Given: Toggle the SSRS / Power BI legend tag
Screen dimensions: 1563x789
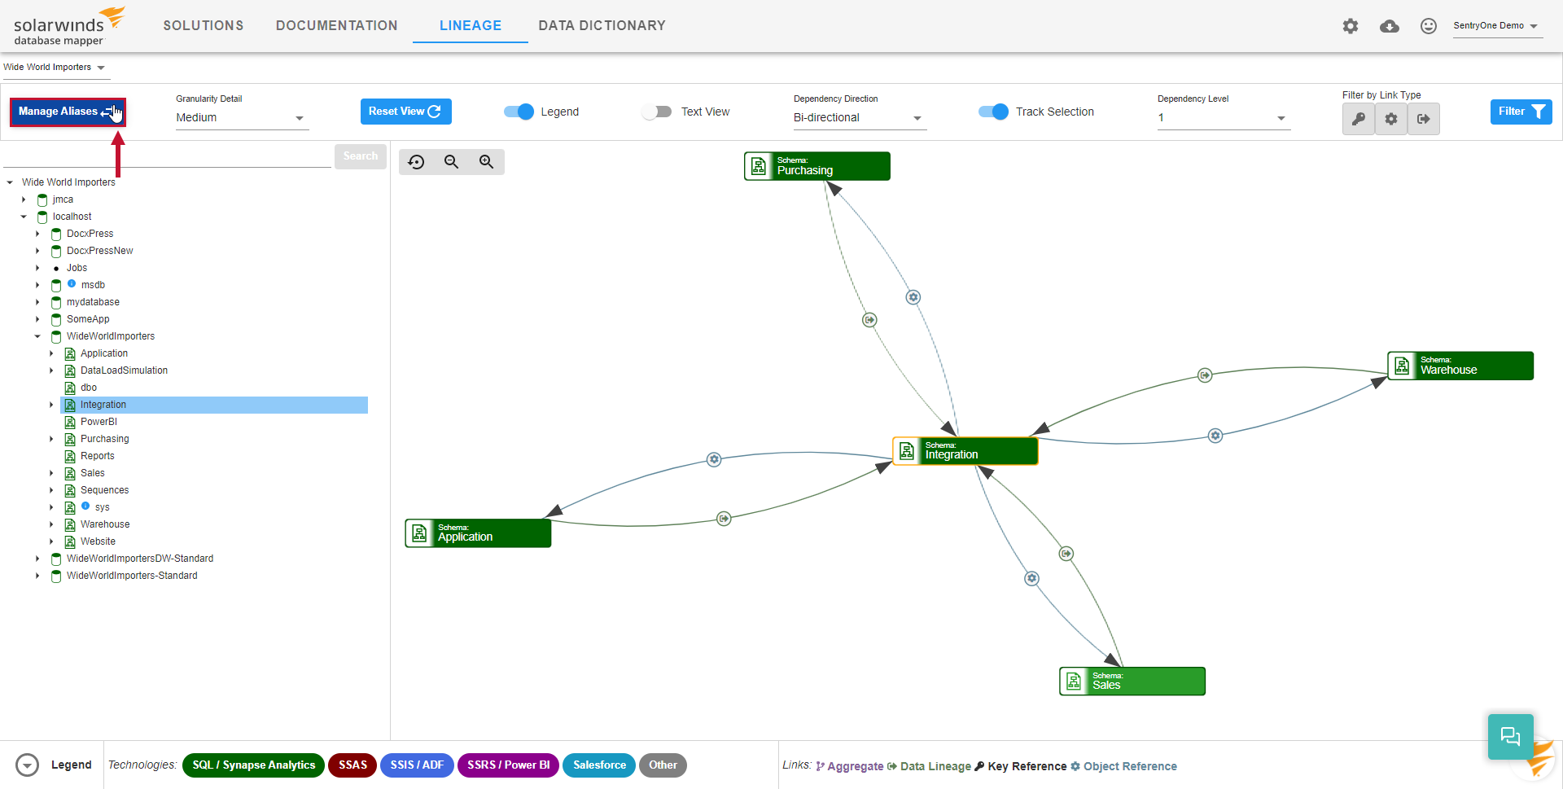Looking at the screenshot, I should [508, 765].
